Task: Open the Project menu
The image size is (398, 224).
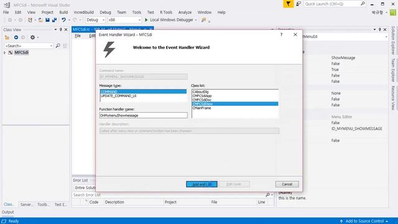Action: point(47,12)
